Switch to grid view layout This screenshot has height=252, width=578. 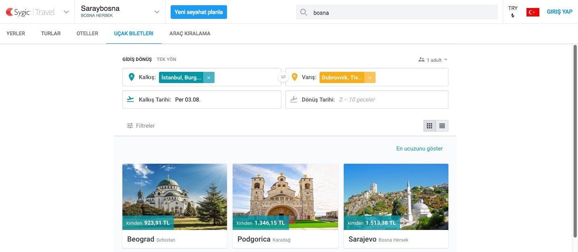click(x=429, y=126)
